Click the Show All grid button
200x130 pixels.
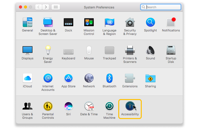pyautogui.click(x=56, y=7)
